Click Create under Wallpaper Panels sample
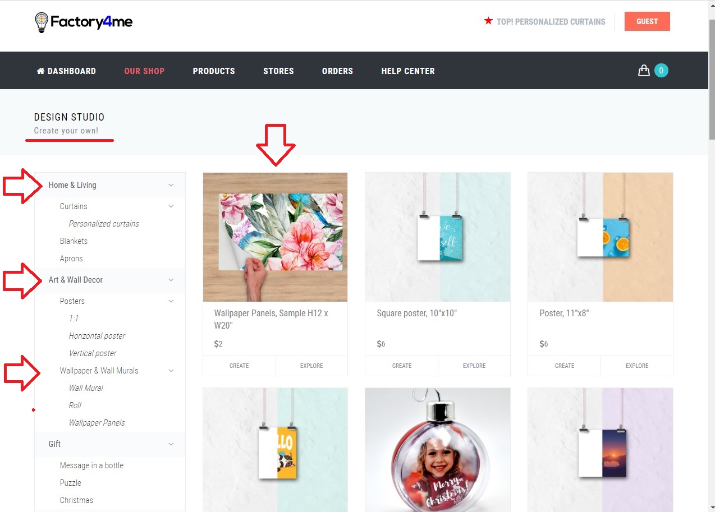 coord(239,366)
